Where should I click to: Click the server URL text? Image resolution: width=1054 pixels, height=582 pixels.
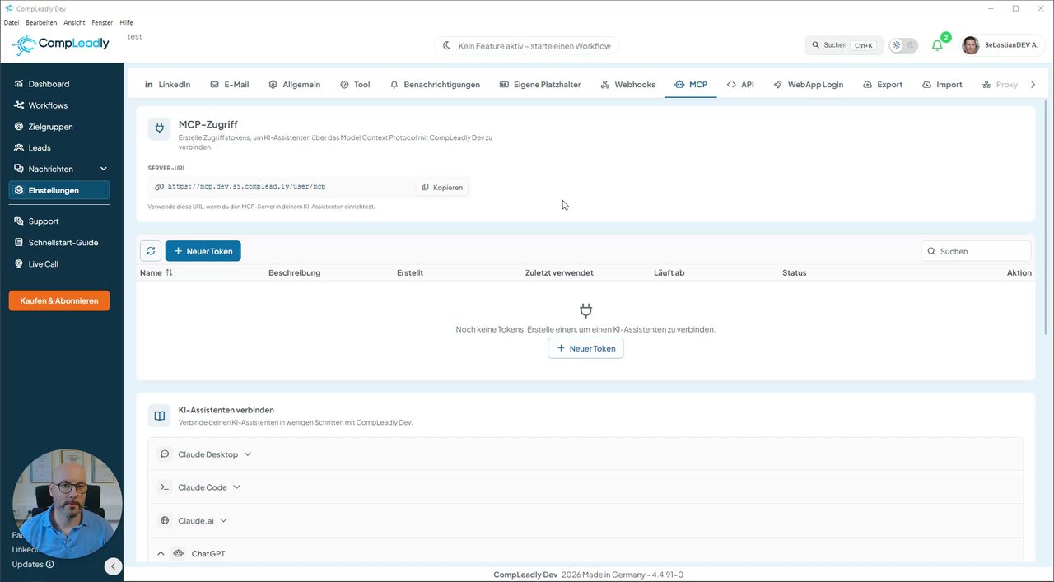246,187
